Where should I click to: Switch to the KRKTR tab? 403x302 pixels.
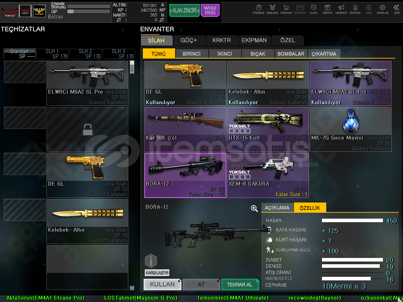coord(222,41)
